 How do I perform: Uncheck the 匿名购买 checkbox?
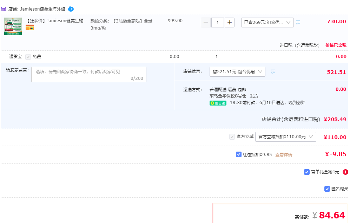point(327,189)
